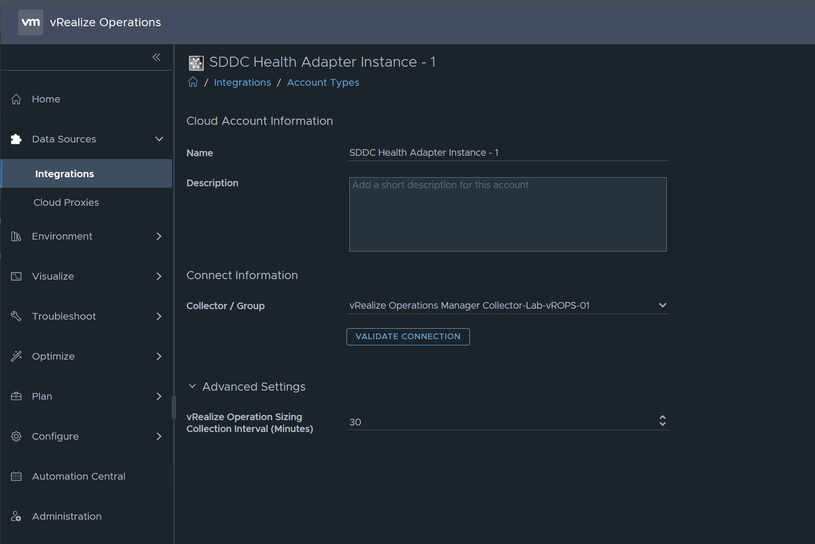815x544 pixels.
Task: Open Automation Central via calendar icon
Action: coord(16,476)
